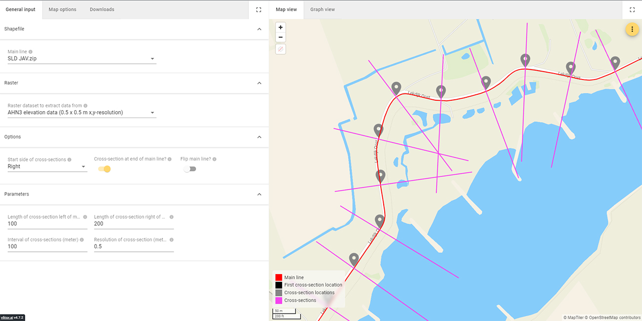Expand the left panel to fullscreen
The height and width of the screenshot is (321, 642).
click(258, 9)
